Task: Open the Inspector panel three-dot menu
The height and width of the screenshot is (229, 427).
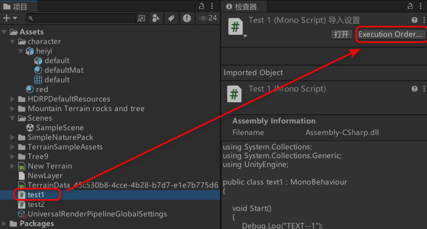Action: [x=421, y=6]
